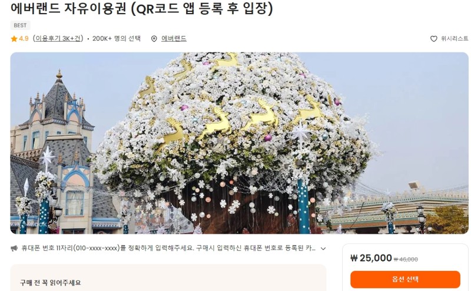Click the heart wishlist icon
Viewport: 471px width, 291px height.
[433, 39]
